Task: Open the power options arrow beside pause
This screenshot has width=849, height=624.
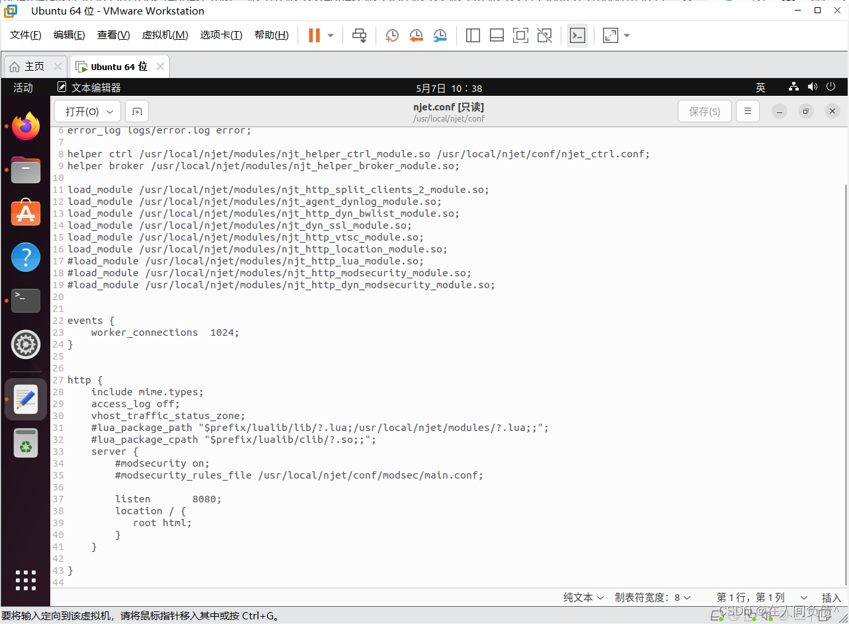Action: pos(331,36)
